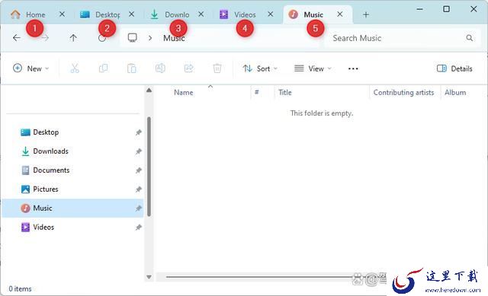Click the Music breadcrumb in the address bar
Viewport: 488px width, 296px height.
tap(174, 38)
